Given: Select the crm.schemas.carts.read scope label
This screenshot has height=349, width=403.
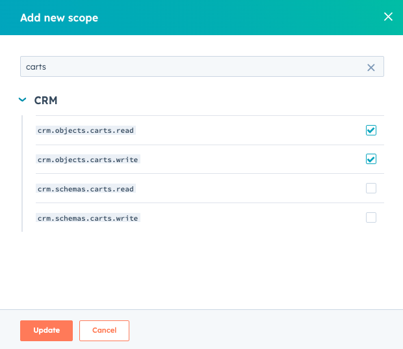Looking at the screenshot, I should click(86, 189).
